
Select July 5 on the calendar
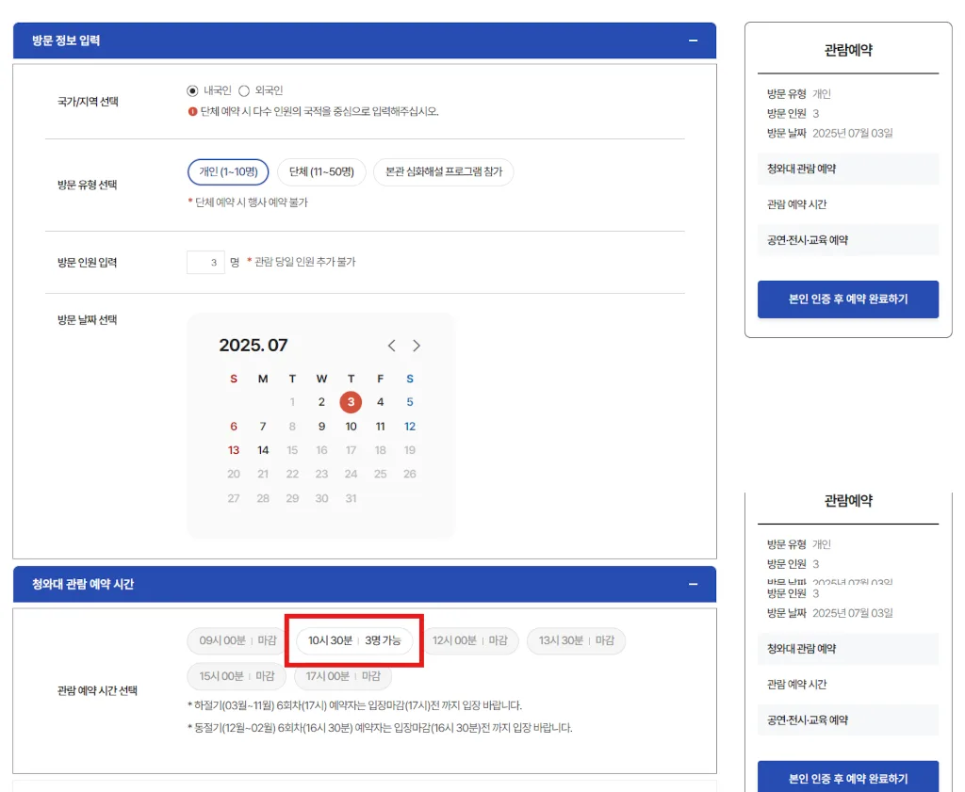pyautogui.click(x=410, y=402)
